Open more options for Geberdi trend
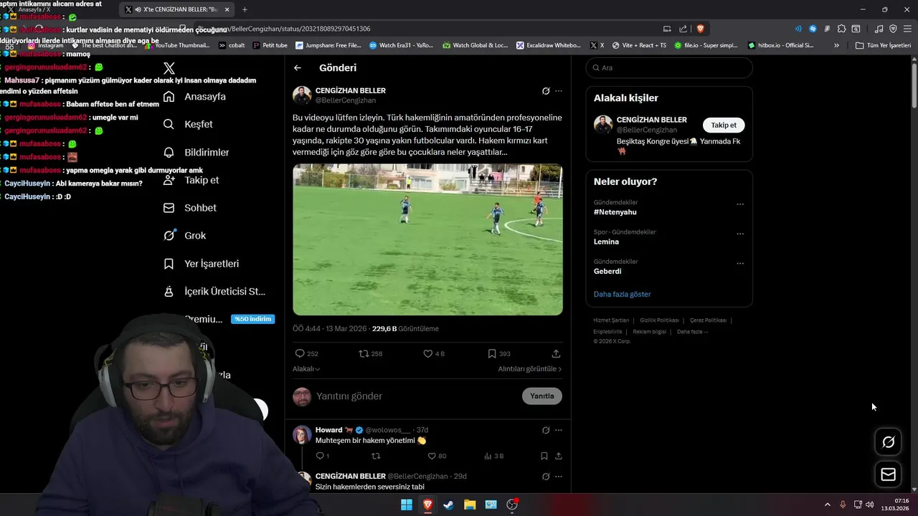 [740, 263]
